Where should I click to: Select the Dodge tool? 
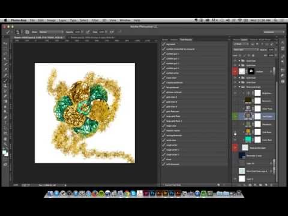(x=5, y=112)
